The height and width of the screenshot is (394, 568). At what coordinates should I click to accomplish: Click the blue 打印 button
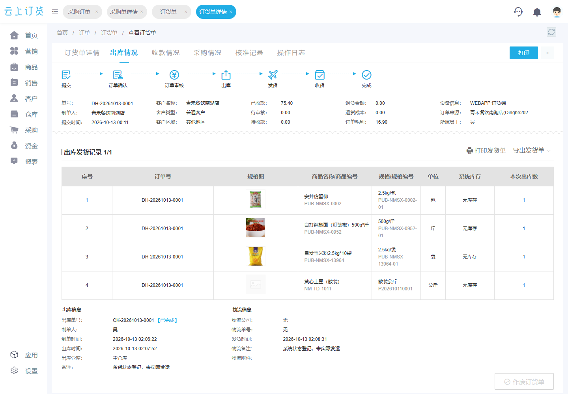[524, 53]
